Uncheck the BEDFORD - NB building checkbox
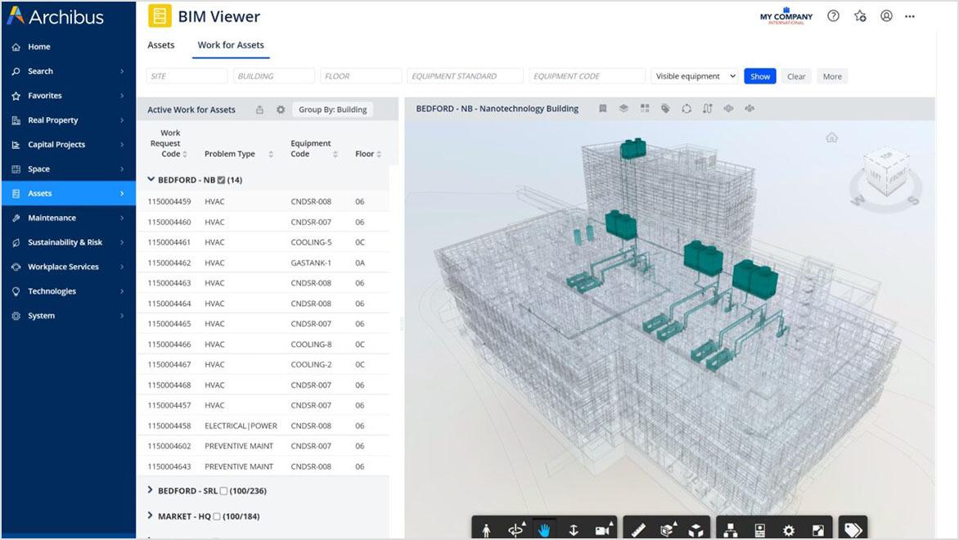This screenshot has height=540, width=959. coord(219,179)
